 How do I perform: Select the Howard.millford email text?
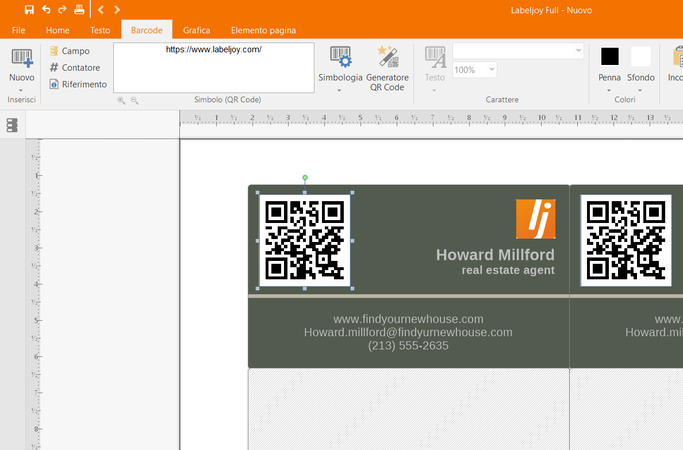408,332
